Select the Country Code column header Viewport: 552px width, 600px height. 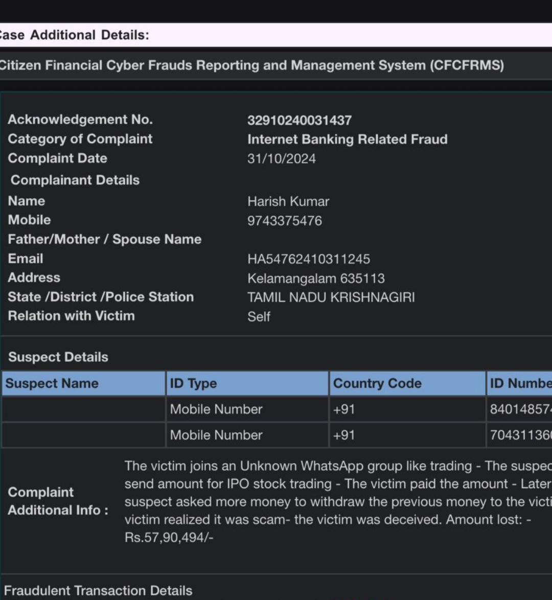pyautogui.click(x=377, y=384)
